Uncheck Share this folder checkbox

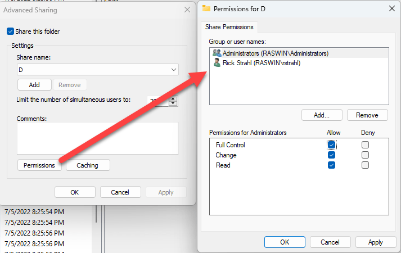[x=10, y=31]
